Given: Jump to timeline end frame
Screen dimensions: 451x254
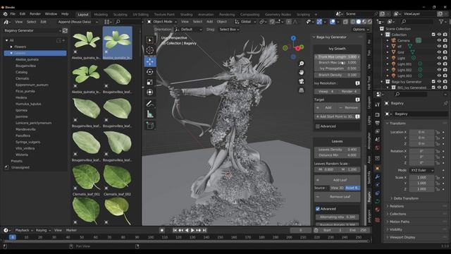Looking at the screenshot, I should pos(204,230).
